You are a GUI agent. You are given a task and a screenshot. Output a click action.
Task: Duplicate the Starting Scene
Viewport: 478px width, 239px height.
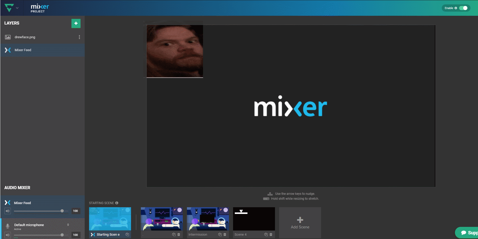(x=127, y=235)
